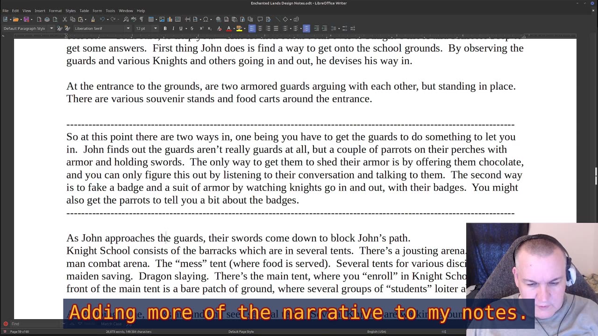This screenshot has width=598, height=336.
Task: Click the Paste clipboard icon
Action: (80, 19)
